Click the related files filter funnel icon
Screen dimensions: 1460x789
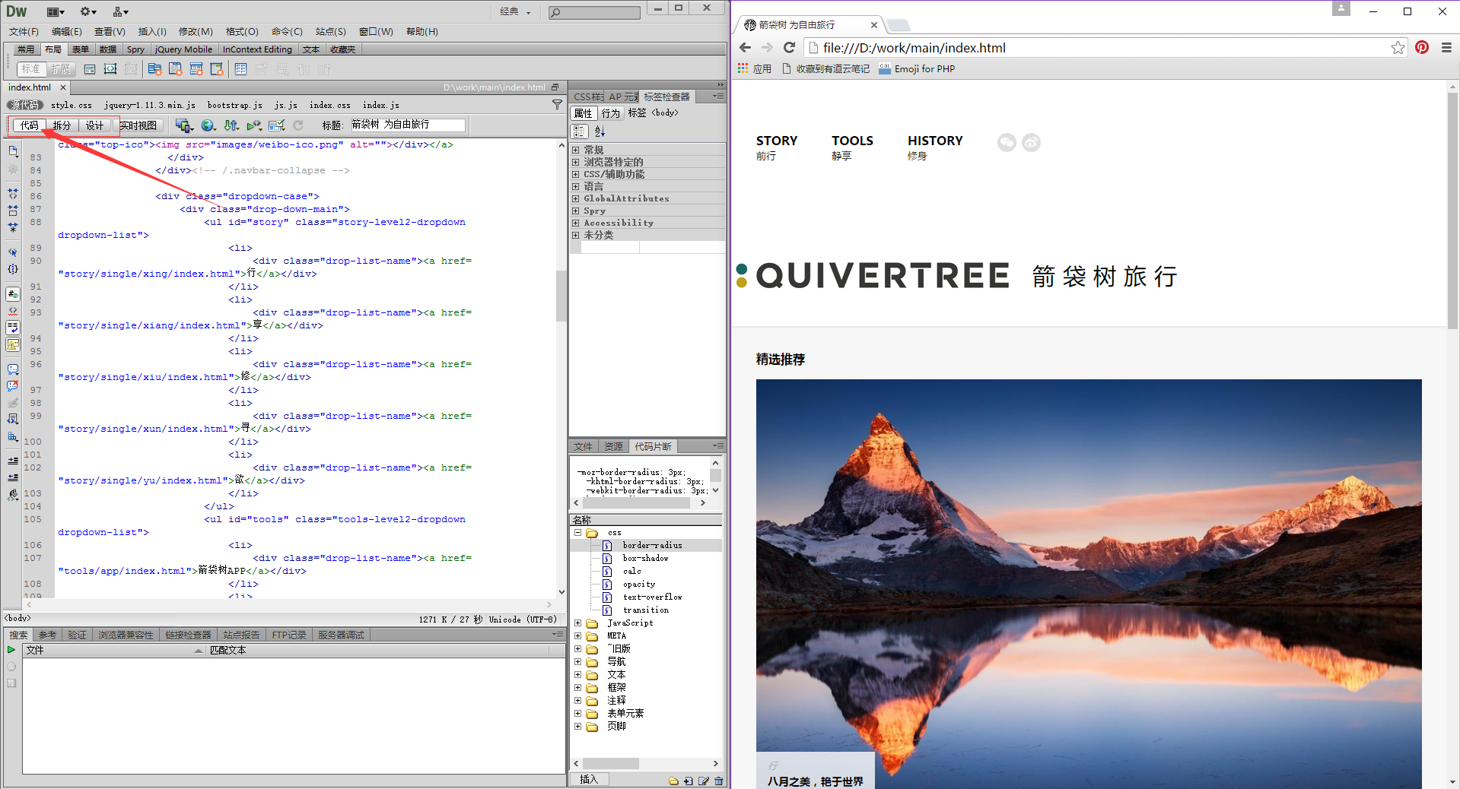coord(557,105)
